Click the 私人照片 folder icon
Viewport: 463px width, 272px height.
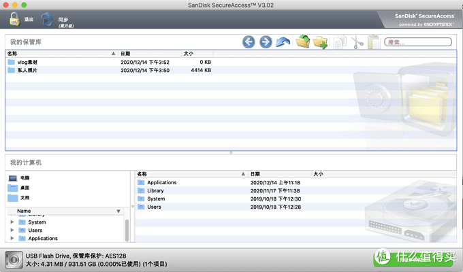point(11,70)
